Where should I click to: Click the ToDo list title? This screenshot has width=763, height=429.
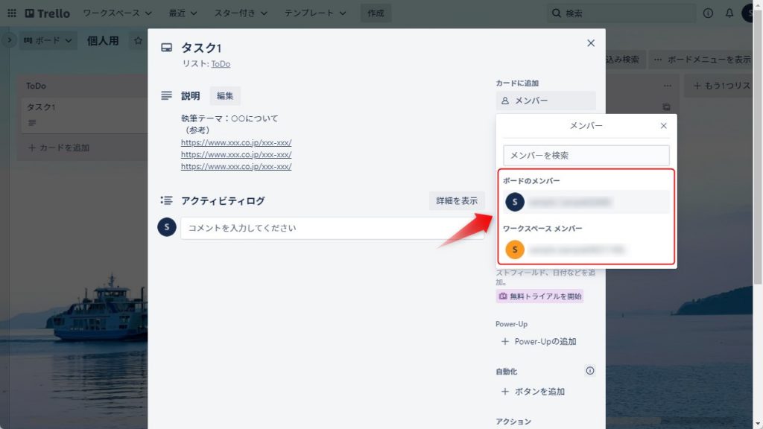point(36,86)
